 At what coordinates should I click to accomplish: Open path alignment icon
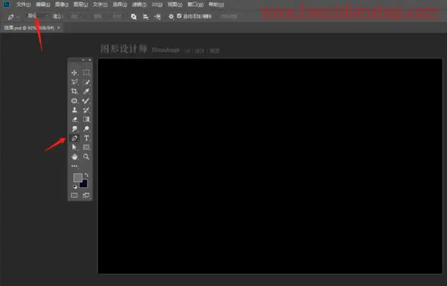146,17
